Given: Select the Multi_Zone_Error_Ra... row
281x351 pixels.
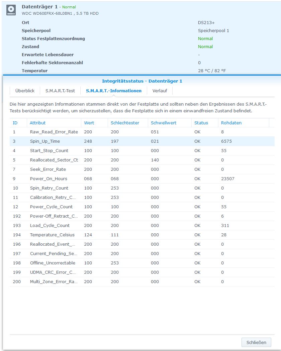Looking at the screenshot, I should tap(142, 282).
